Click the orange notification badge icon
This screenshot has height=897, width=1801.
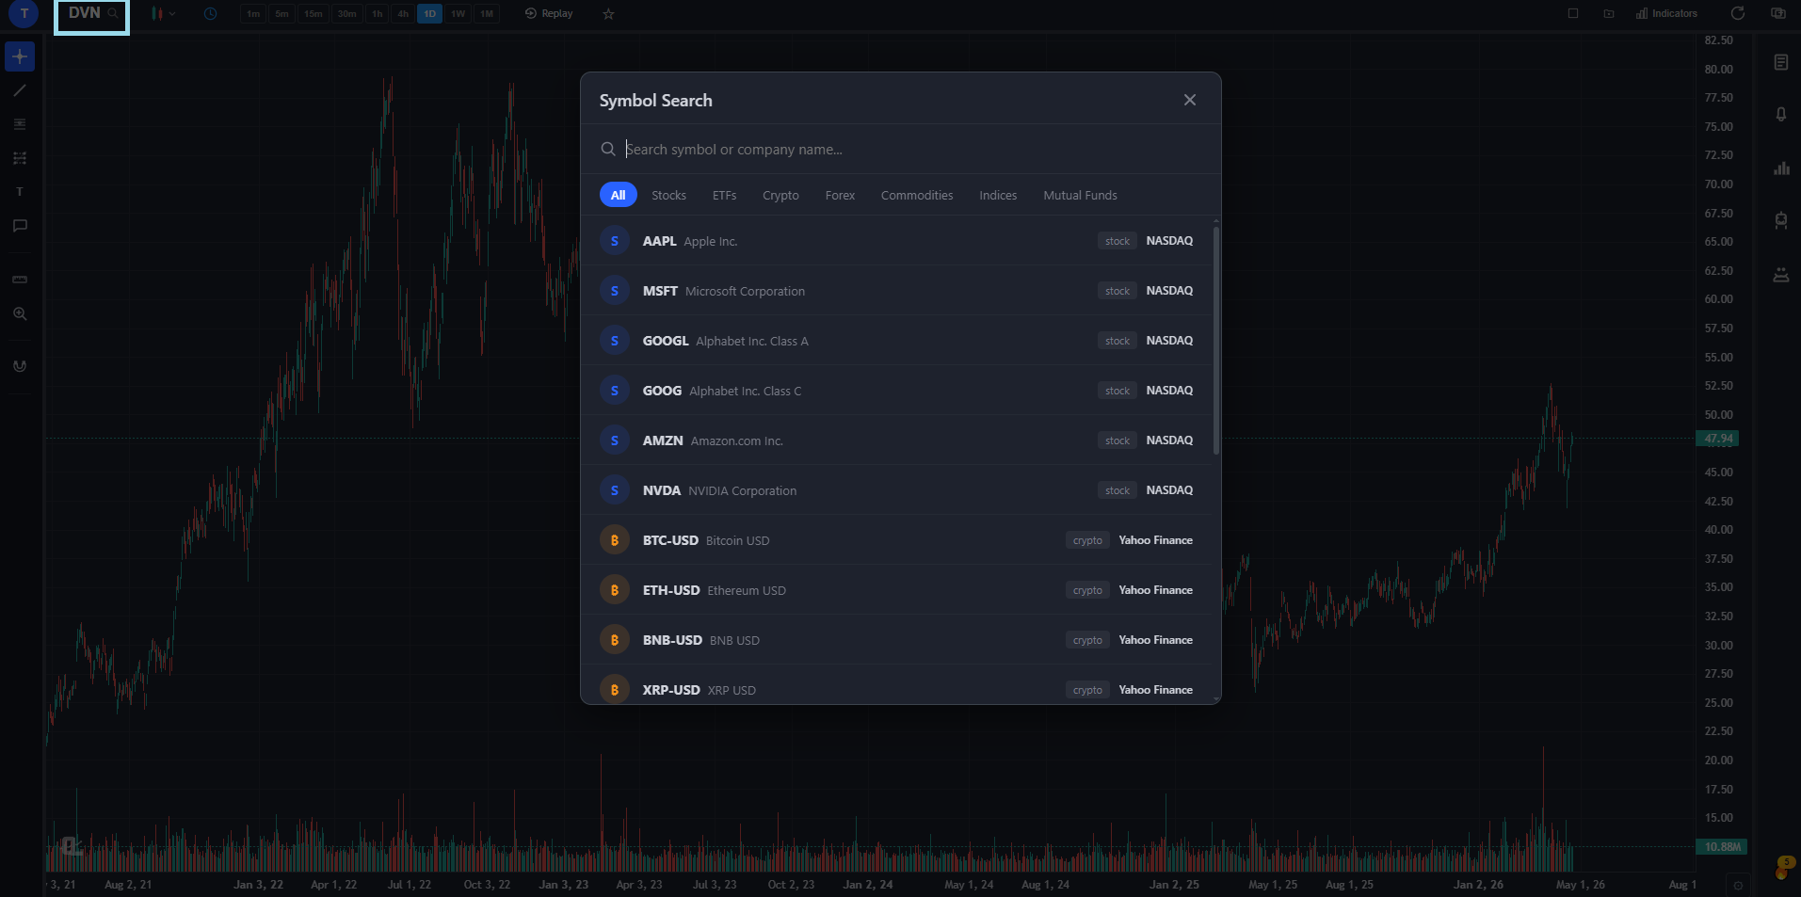tap(1784, 867)
